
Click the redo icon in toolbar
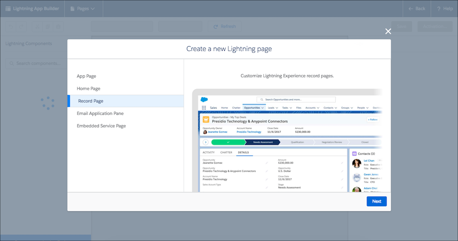22,26
